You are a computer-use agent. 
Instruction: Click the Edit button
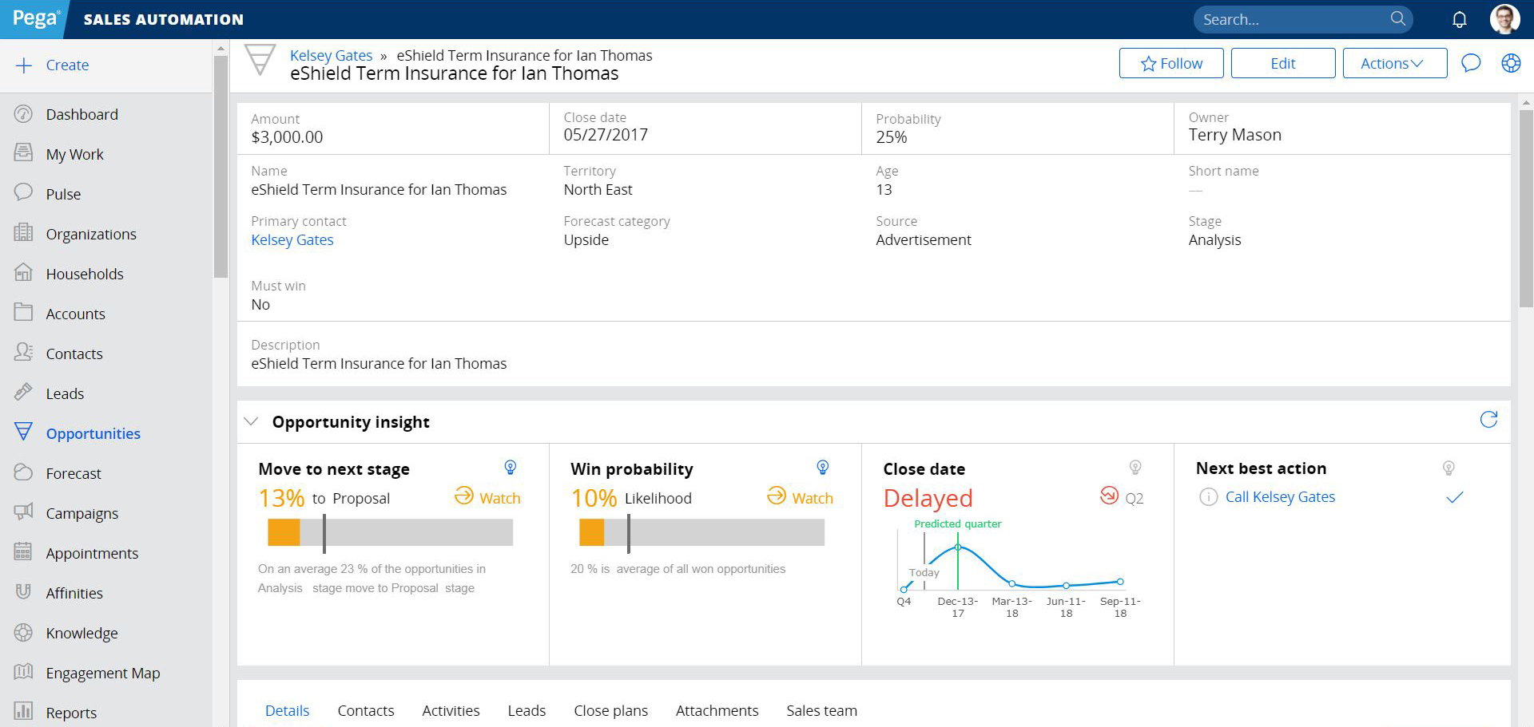pos(1282,63)
